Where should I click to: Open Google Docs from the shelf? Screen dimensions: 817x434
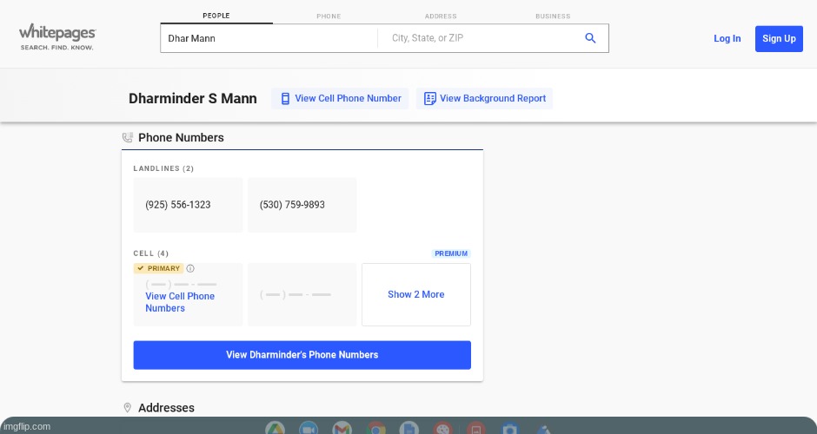(x=409, y=428)
